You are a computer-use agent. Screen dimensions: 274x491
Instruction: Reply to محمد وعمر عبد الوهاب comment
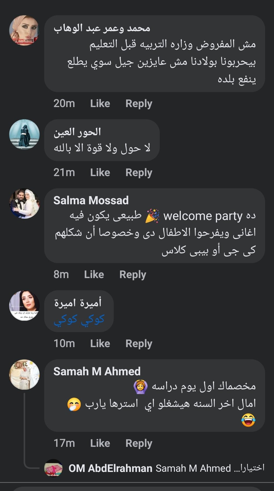point(139,104)
